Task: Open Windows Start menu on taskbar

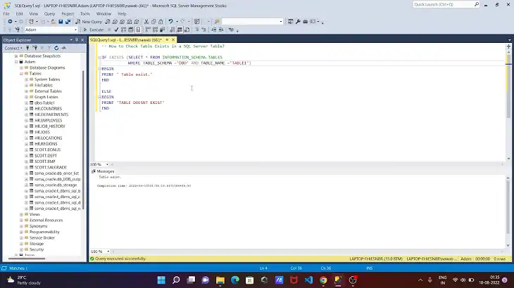Action: pyautogui.click(x=161, y=280)
